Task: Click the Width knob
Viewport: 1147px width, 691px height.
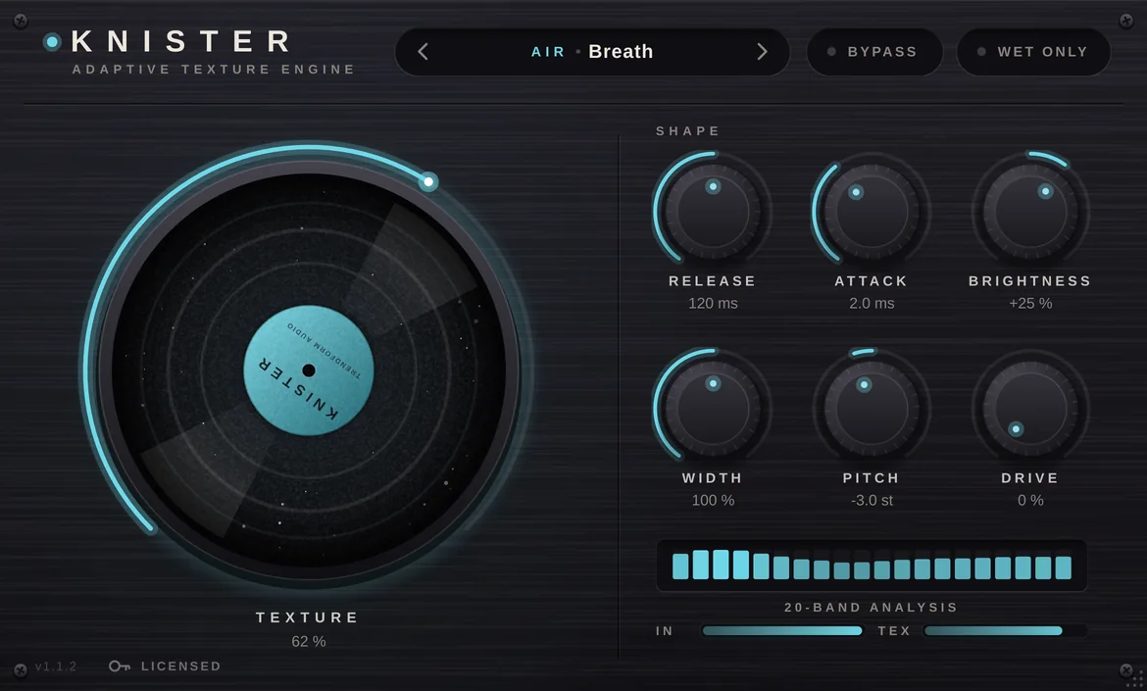Action: pos(713,408)
